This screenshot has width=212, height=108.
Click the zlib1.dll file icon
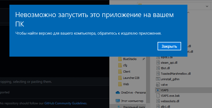pyautogui.click(x=158, y=106)
